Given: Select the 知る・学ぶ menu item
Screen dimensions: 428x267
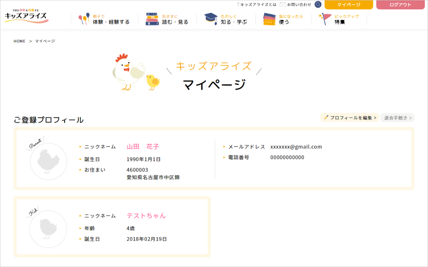Looking at the screenshot, I should click(234, 22).
